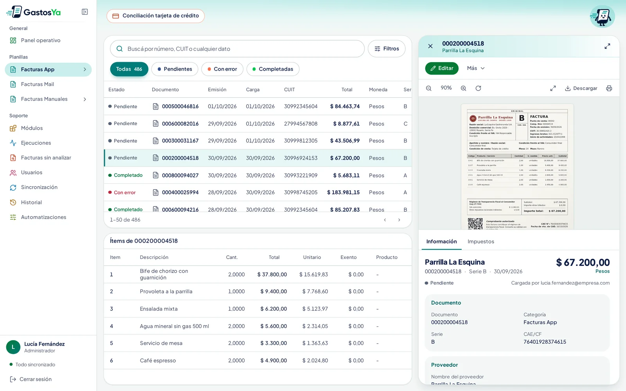Screen dimensions: 626x391
Task: Close the 000200004518 detail panel
Action: pos(430,46)
